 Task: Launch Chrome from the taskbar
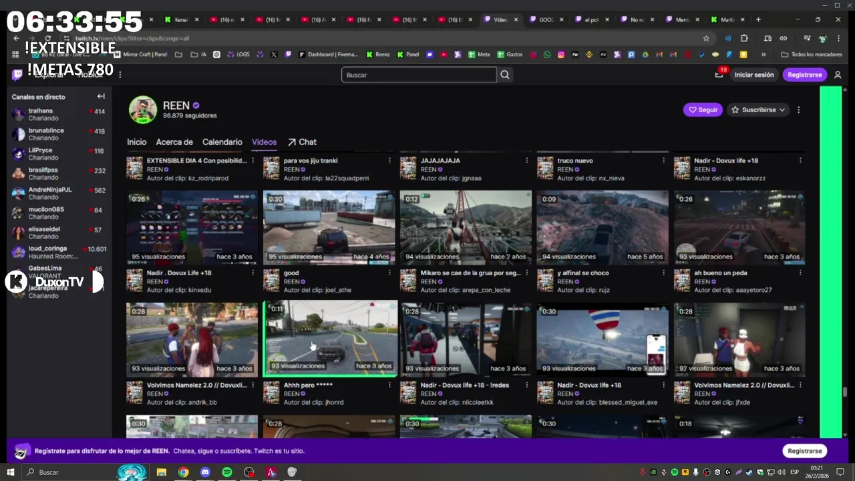pos(183,472)
